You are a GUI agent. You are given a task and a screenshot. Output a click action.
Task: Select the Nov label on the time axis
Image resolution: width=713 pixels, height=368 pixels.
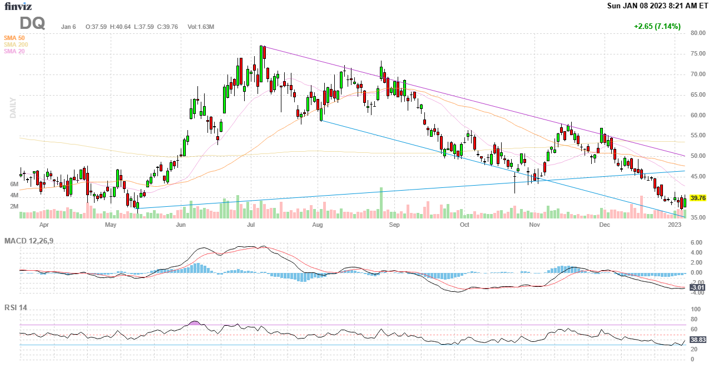[534, 225]
